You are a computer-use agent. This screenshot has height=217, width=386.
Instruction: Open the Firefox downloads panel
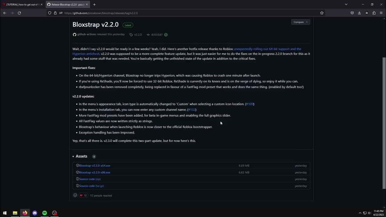click(x=359, y=13)
